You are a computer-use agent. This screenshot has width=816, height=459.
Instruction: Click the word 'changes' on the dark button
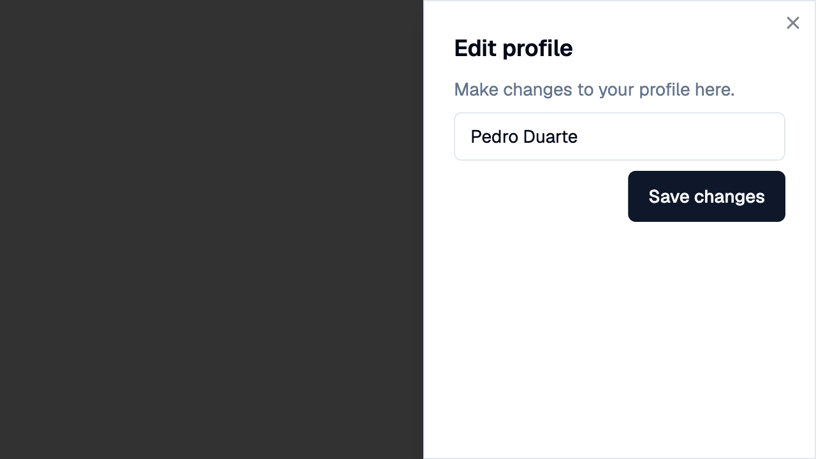pyautogui.click(x=729, y=196)
